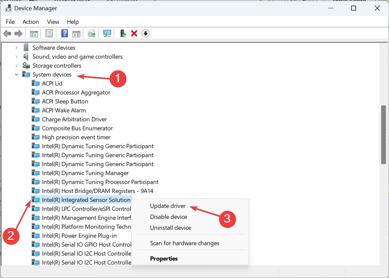Choose Uninstall device from the context menu
Screen dimensions: 389x278
[170, 228]
